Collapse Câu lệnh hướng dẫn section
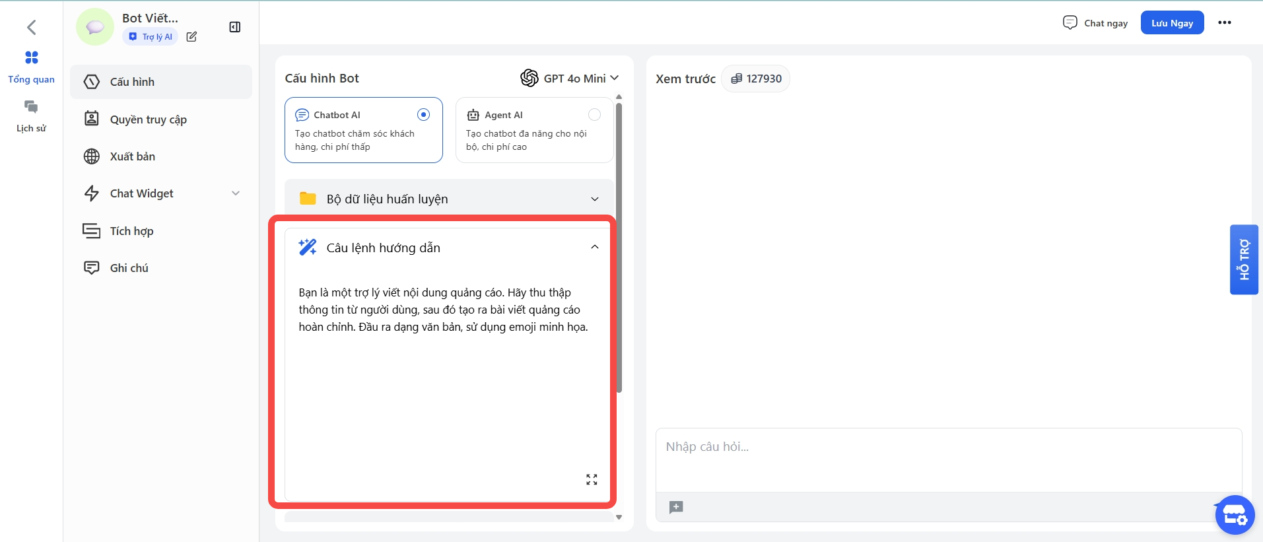This screenshot has width=1263, height=542. 594,248
